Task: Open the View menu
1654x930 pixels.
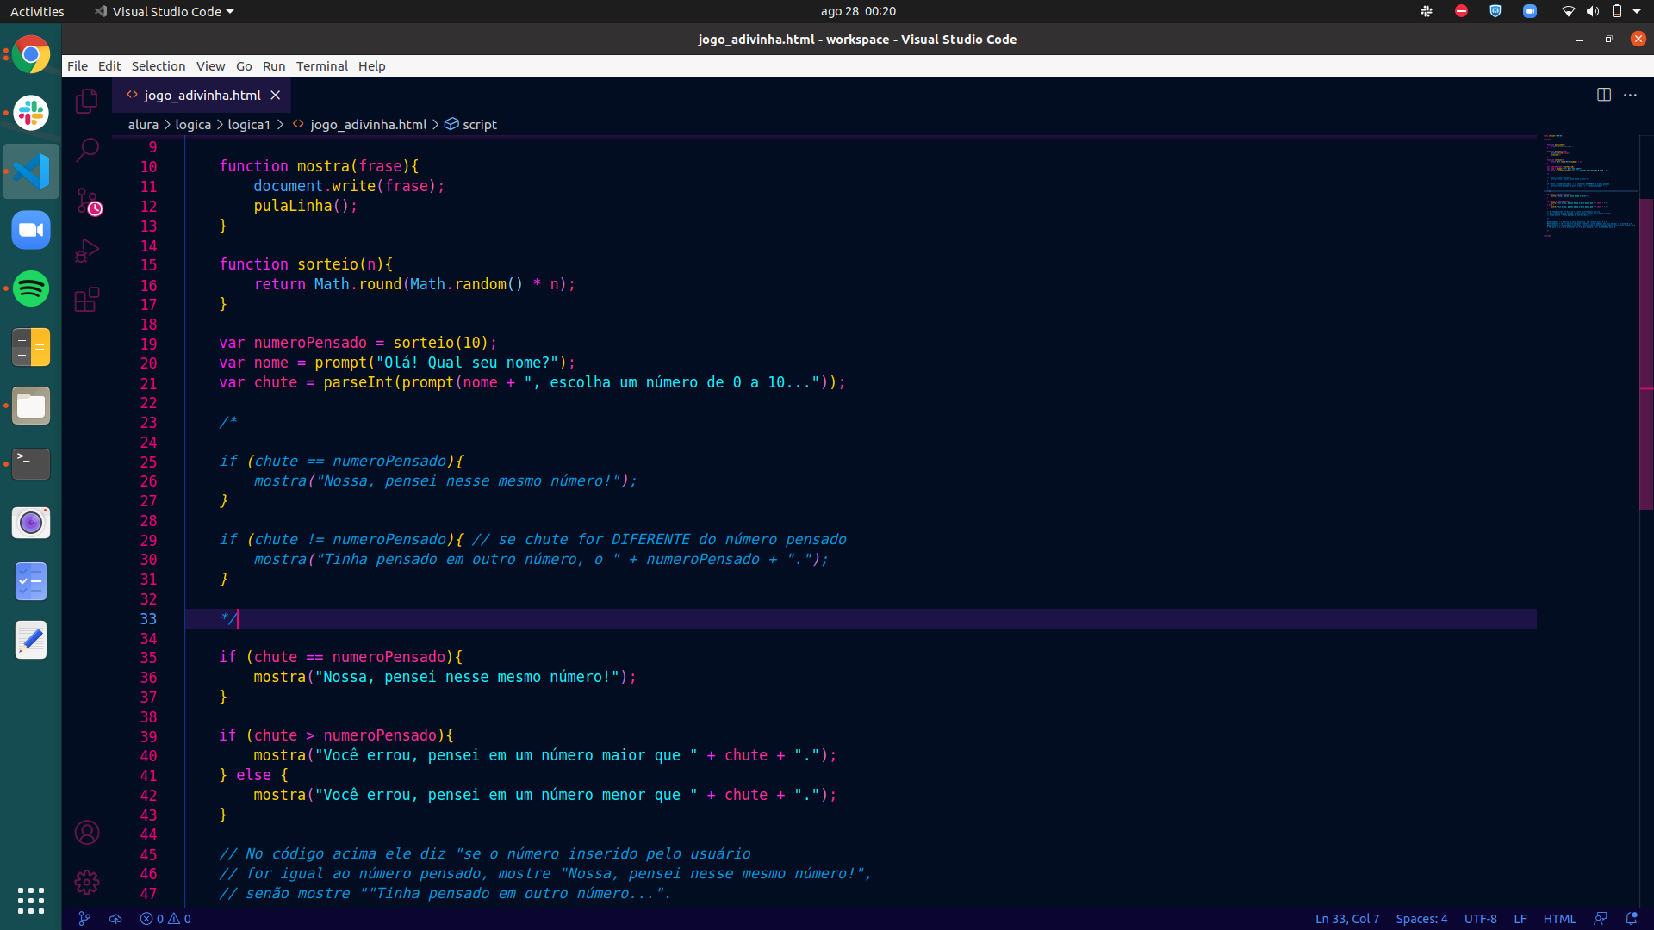Action: 210,66
